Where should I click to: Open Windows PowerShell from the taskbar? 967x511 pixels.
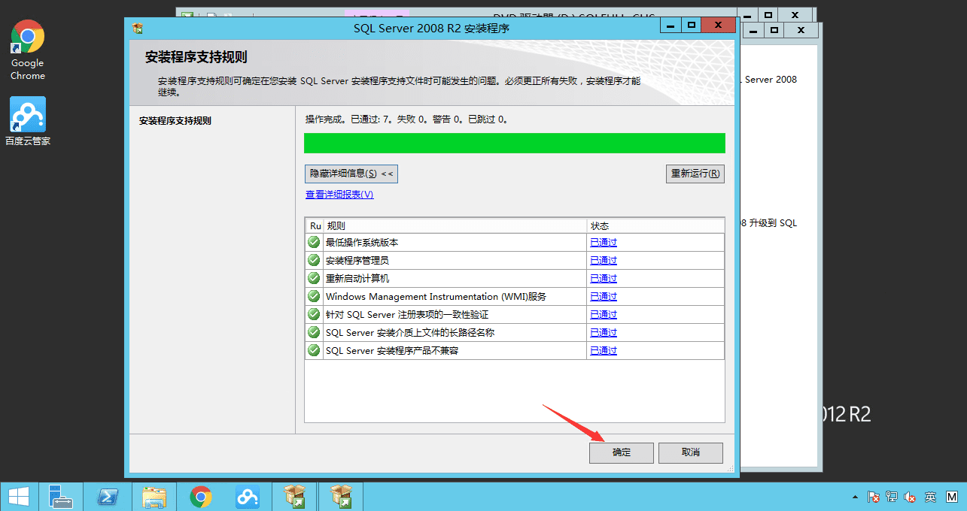pos(108,496)
